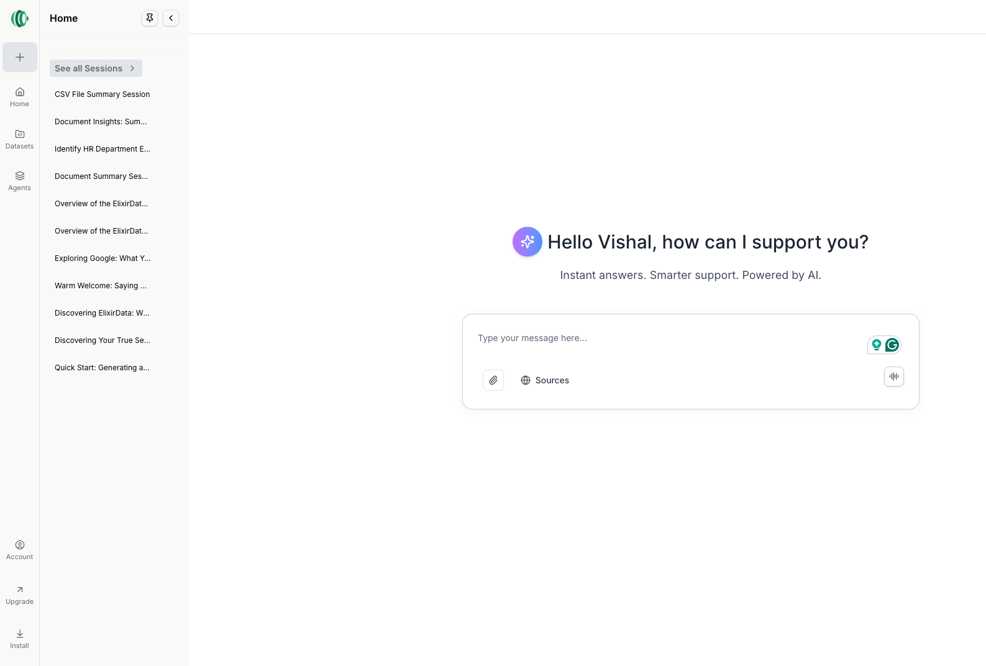Click the new session plus button

pos(20,57)
